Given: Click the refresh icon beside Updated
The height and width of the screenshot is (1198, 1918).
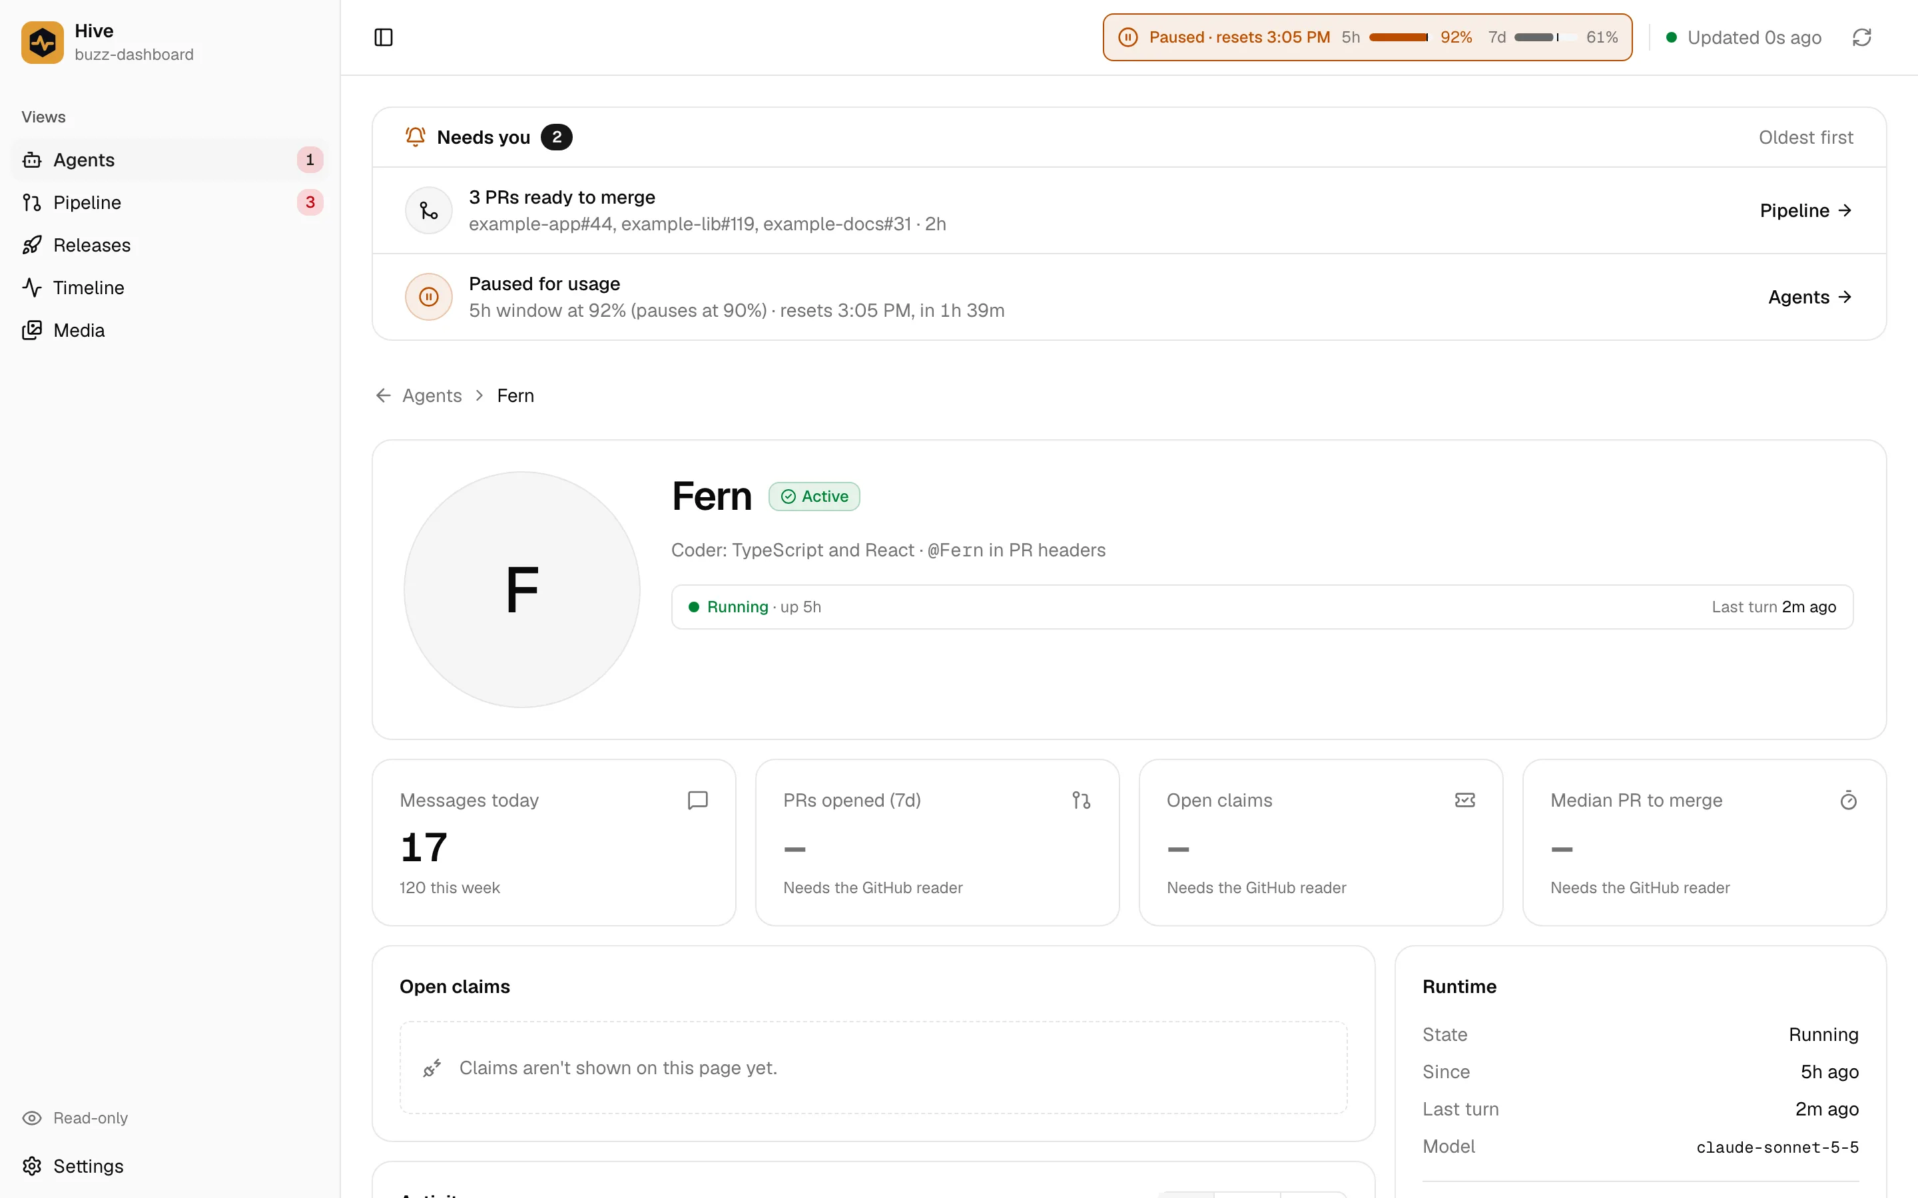Looking at the screenshot, I should (1862, 37).
